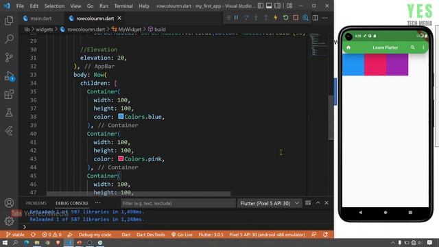
Task: Pause the debug session
Action: pyautogui.click(x=236, y=18)
